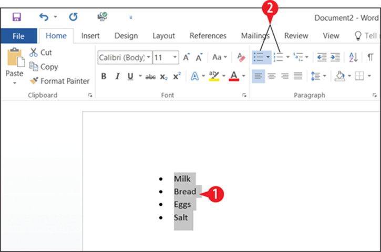This screenshot has width=381, height=252.
Task: Decrease font size with Shrink Font
Action: coord(199,57)
